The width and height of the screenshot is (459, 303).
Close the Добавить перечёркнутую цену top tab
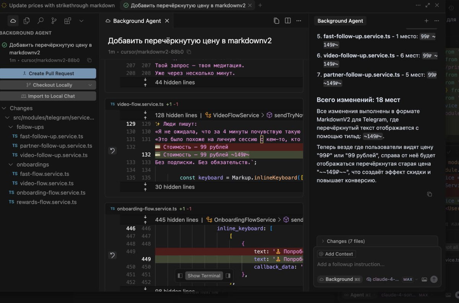[250, 5]
